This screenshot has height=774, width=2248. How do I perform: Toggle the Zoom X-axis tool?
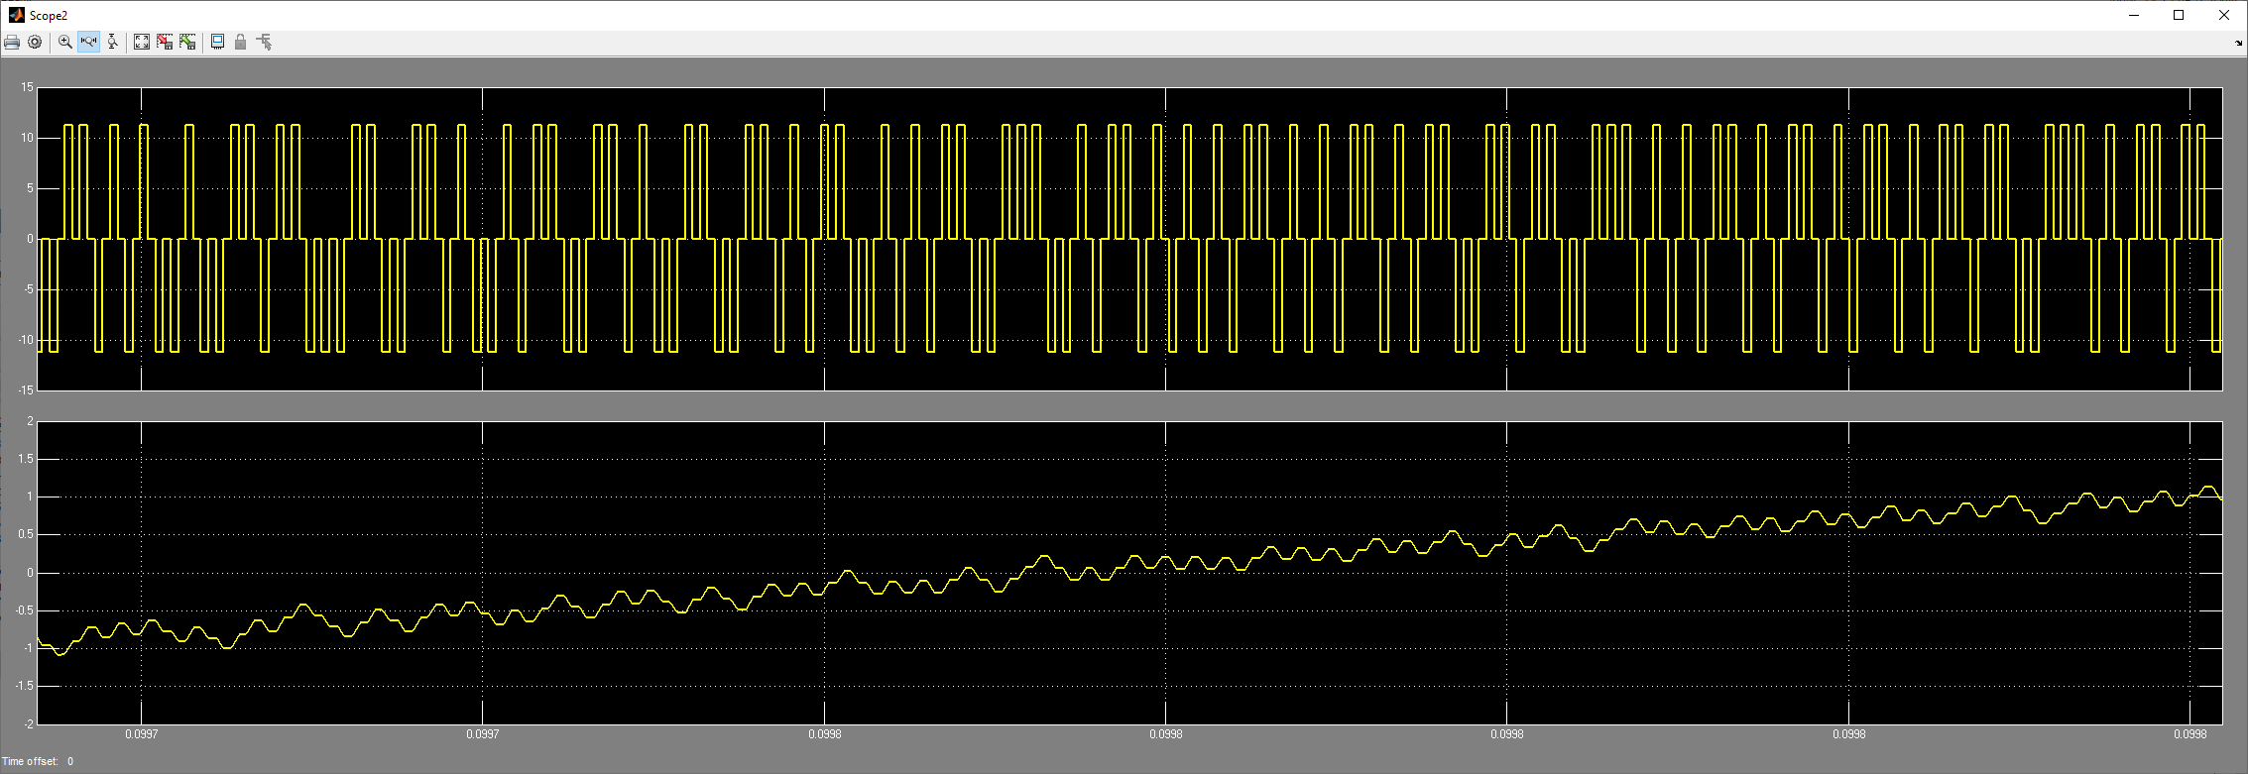[89, 42]
